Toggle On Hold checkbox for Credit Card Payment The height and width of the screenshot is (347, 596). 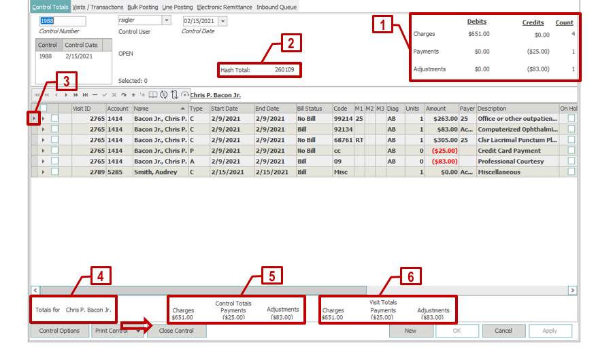(572, 151)
